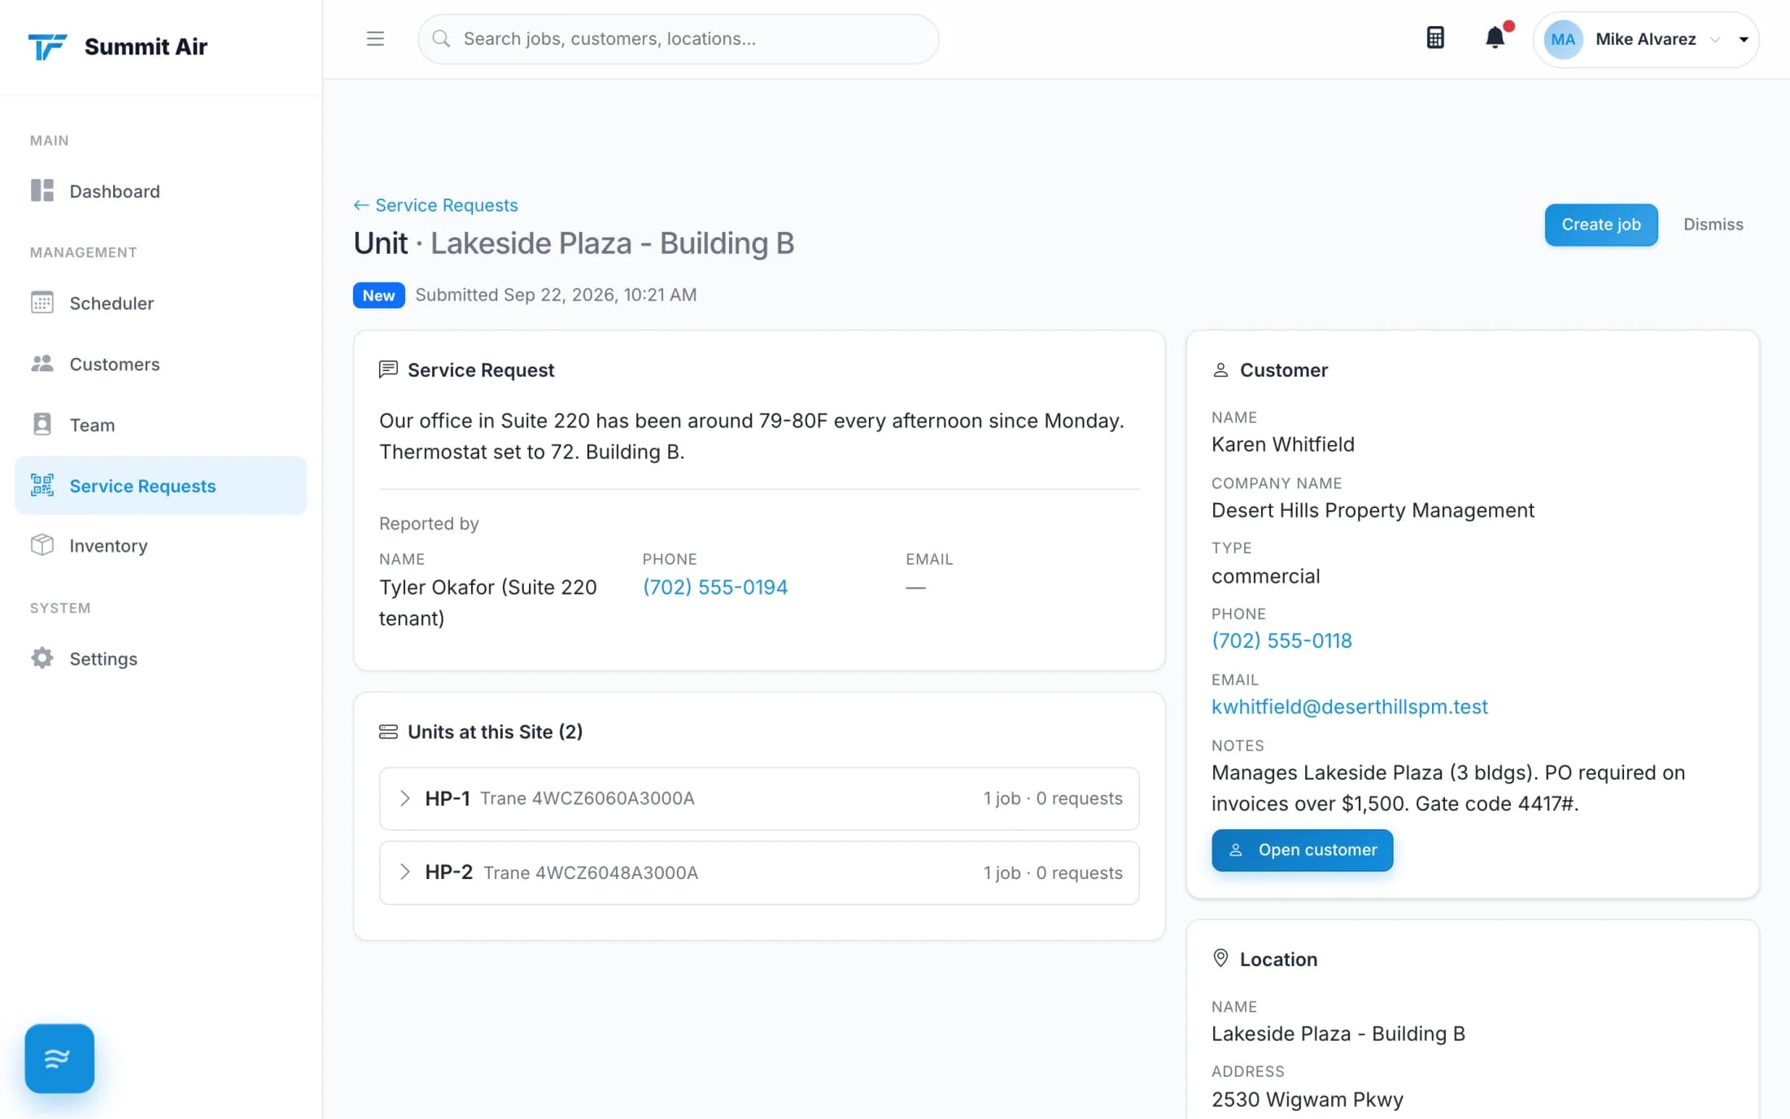Image resolution: width=1790 pixels, height=1119 pixels.
Task: Click the search jobs, customers input field
Action: [x=678, y=38]
